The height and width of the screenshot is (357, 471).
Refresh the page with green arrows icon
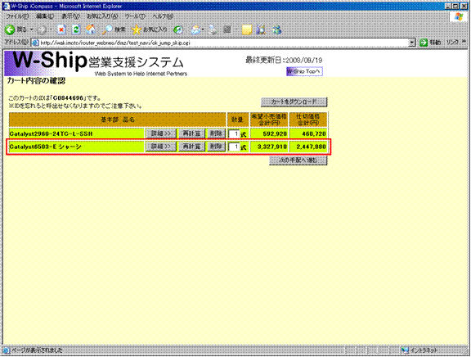pyautogui.click(x=76, y=29)
